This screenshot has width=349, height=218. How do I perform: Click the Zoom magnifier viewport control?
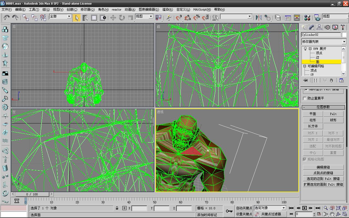click(x=326, y=208)
